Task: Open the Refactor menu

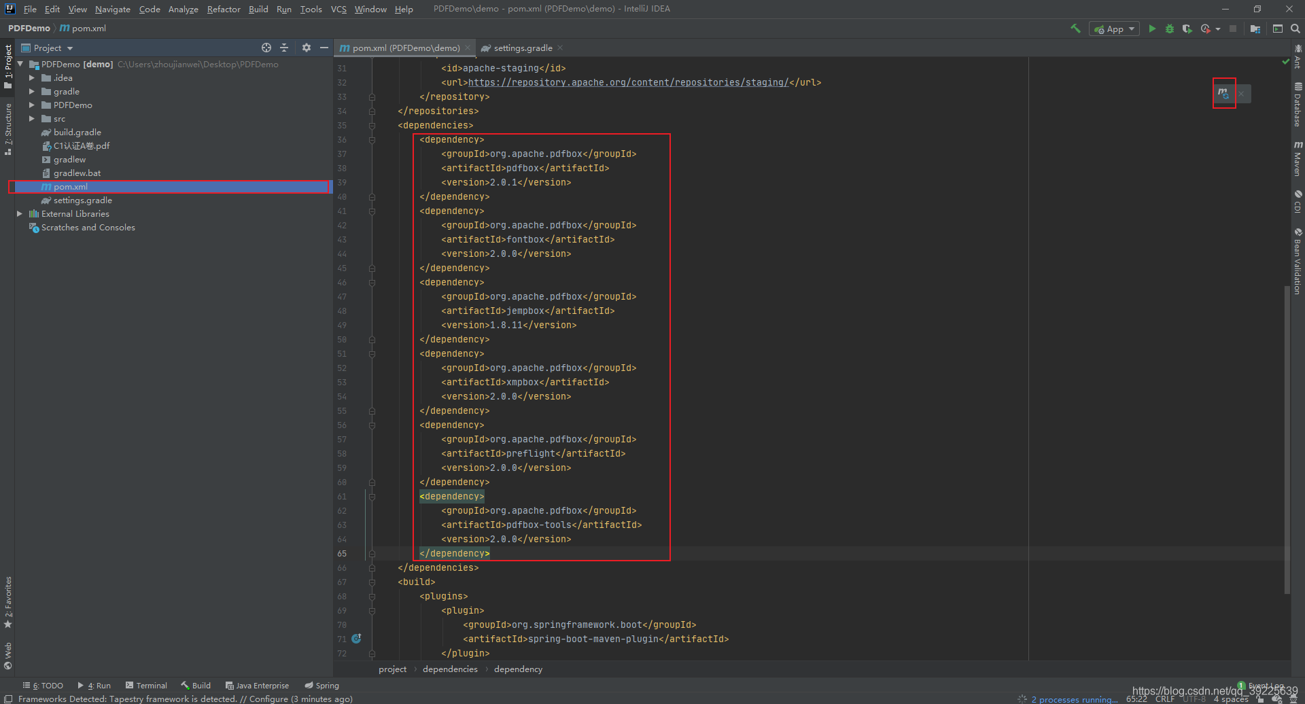Action: tap(223, 9)
